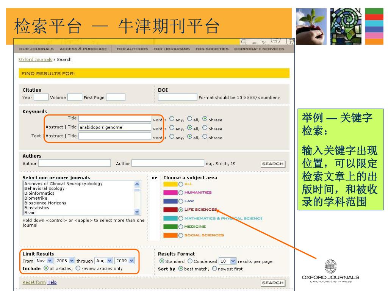Click the Citation Volume input field
This screenshot has width=388, height=291.
pos(75,97)
